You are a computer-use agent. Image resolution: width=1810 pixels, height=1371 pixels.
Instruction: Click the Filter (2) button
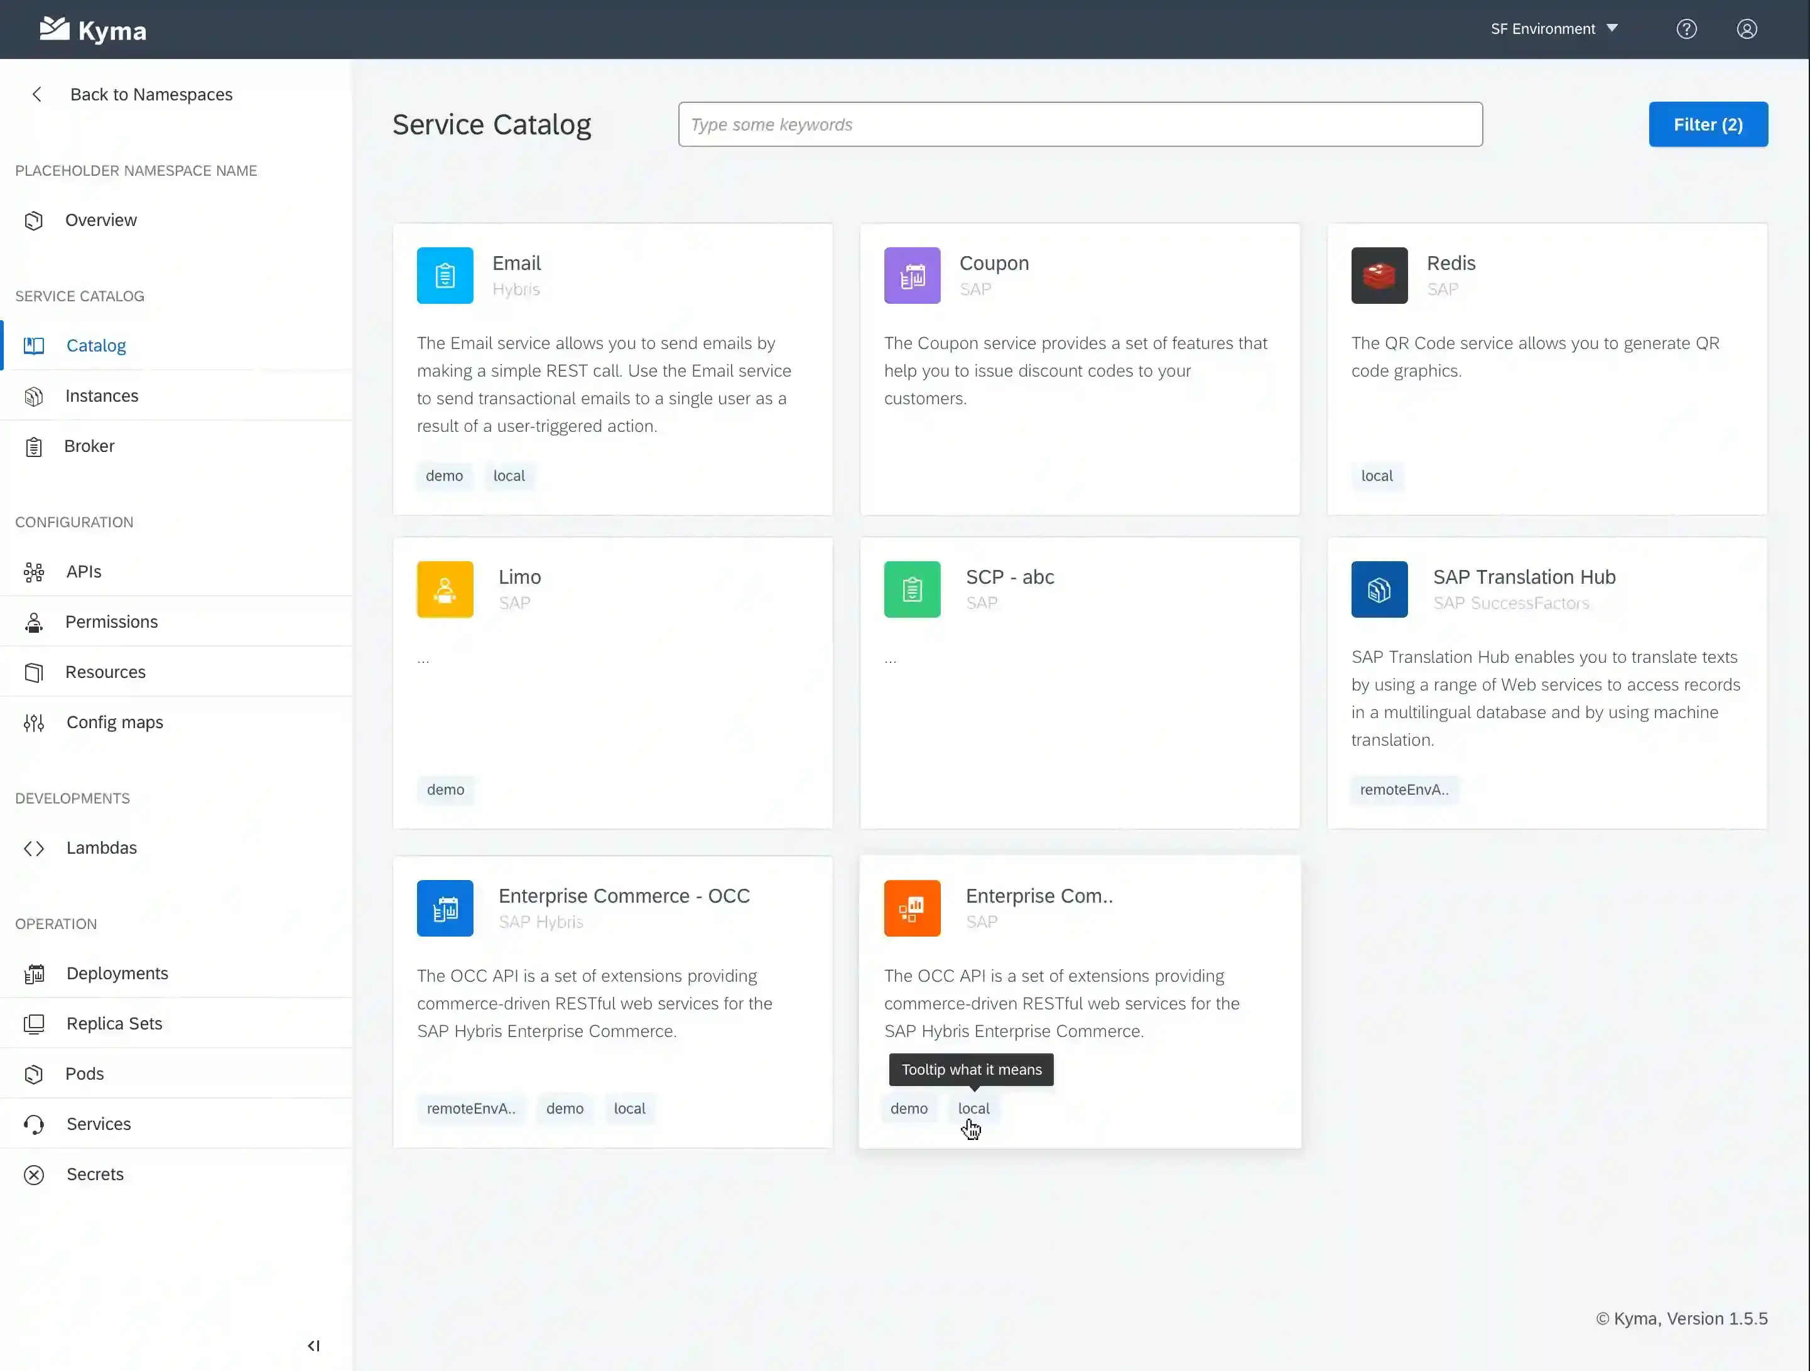[x=1708, y=124]
